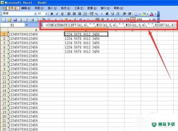Viewport: 178px width, 131px height.
Task: Toggle underline formatting
Action: tap(62, 14)
